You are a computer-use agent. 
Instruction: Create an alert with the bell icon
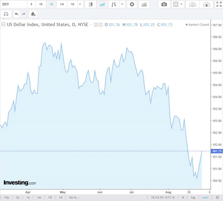click(x=33, y=14)
